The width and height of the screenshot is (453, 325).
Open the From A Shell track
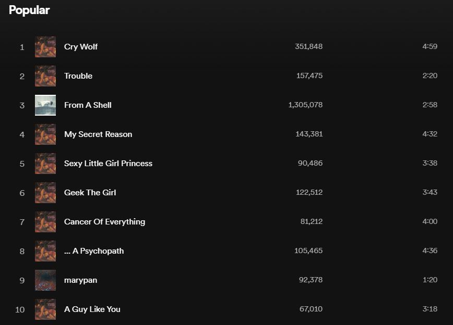pyautogui.click(x=88, y=105)
